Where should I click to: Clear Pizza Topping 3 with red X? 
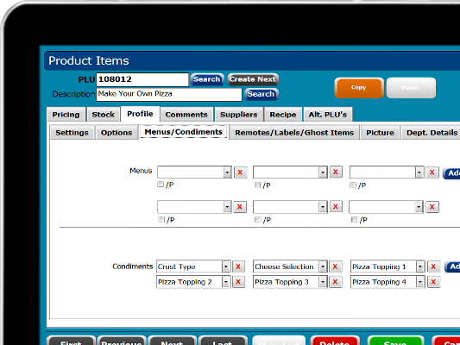point(335,282)
